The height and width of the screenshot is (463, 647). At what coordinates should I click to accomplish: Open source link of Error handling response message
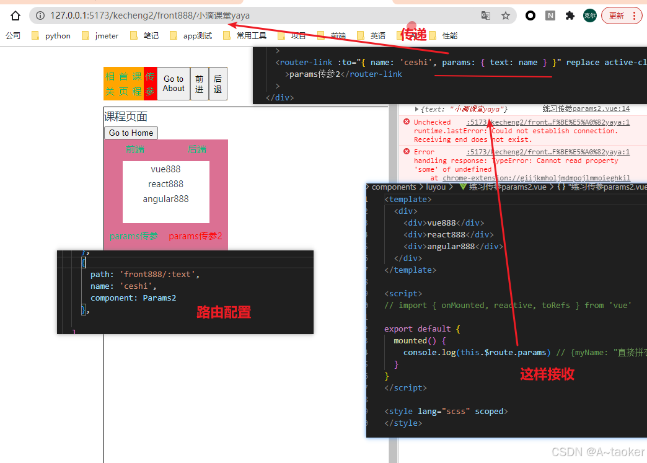[548, 152]
